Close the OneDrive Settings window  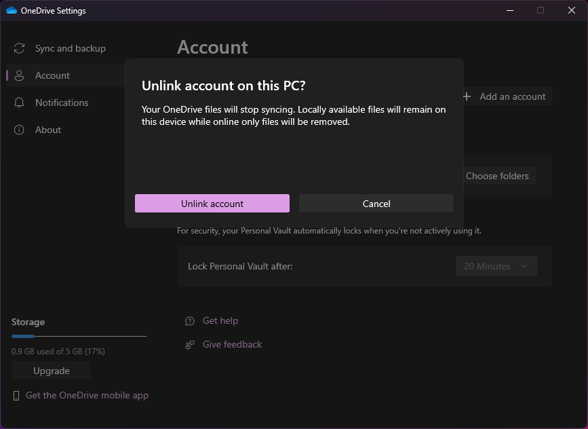click(x=572, y=10)
